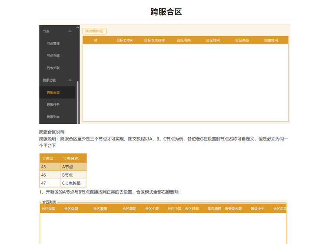
Task: Select the row with B节点
Action: click(x=63, y=175)
